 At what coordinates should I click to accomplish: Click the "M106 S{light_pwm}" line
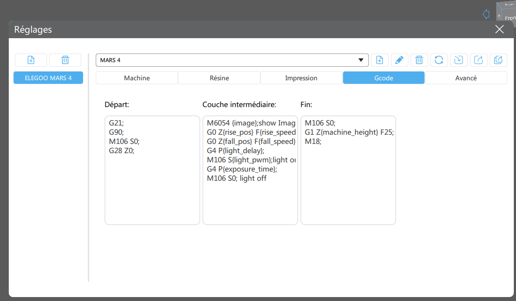(x=251, y=160)
